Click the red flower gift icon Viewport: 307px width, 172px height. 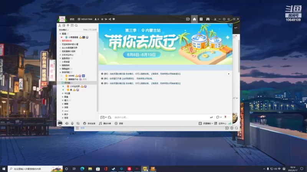tap(225, 117)
